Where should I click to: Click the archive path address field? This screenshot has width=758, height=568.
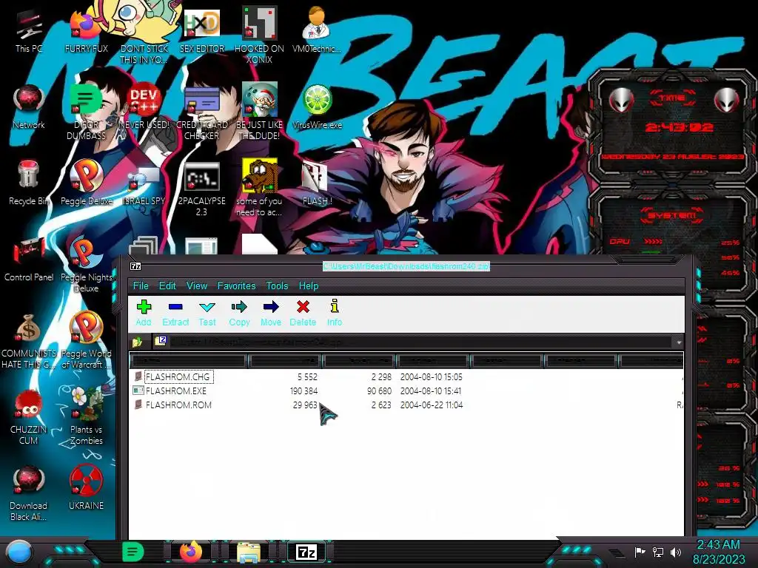point(413,342)
